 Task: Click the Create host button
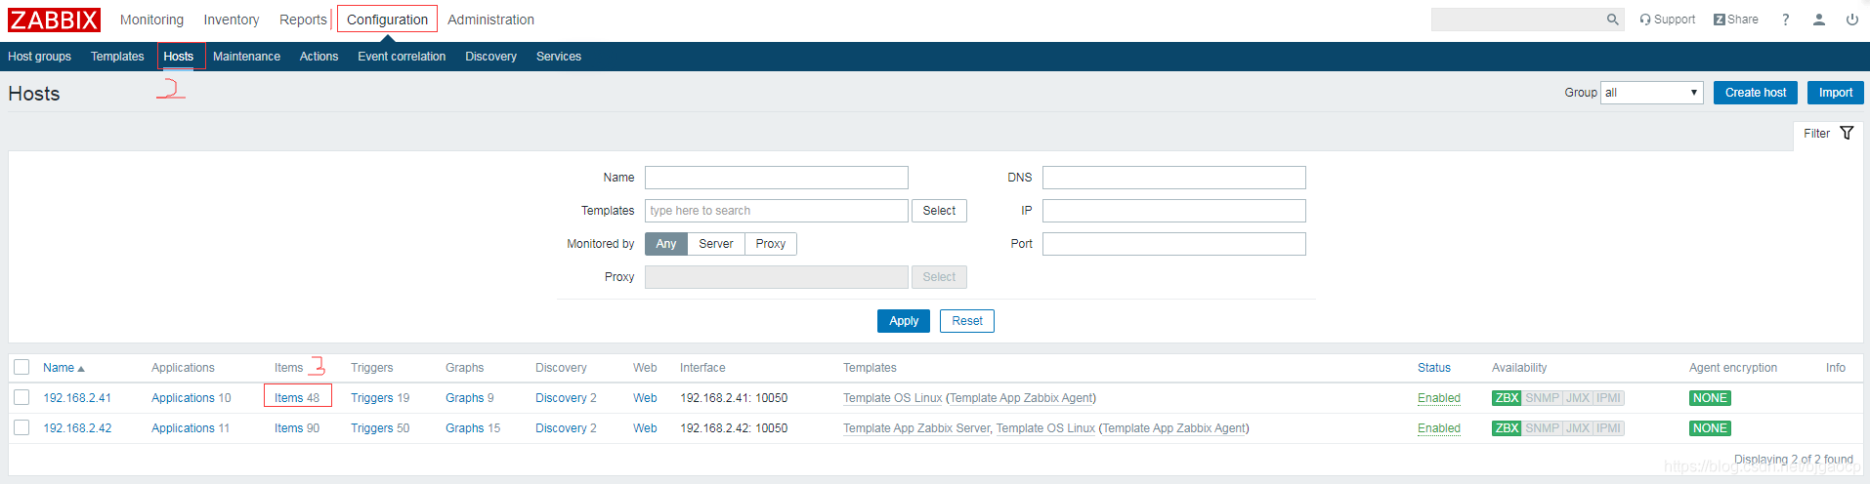pyautogui.click(x=1756, y=93)
